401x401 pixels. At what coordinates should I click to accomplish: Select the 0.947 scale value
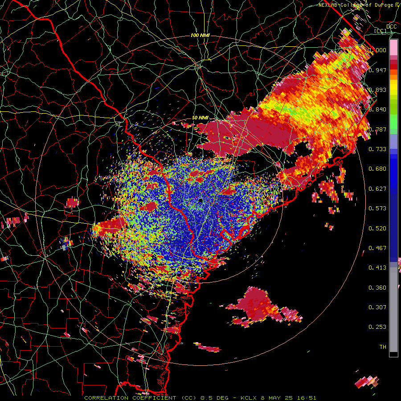tap(377, 70)
